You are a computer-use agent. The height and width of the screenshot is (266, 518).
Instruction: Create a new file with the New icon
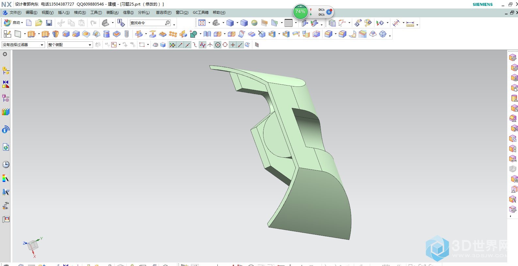(x=29, y=23)
